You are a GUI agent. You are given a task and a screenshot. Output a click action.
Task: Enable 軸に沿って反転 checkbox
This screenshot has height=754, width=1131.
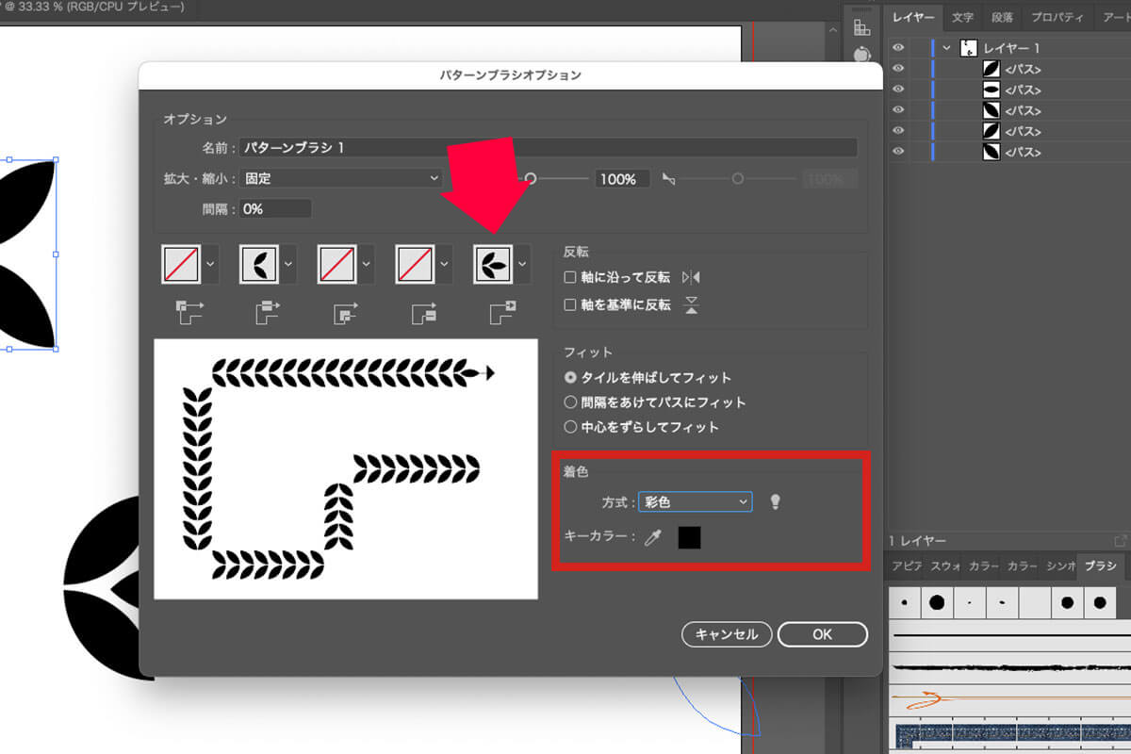pyautogui.click(x=569, y=278)
